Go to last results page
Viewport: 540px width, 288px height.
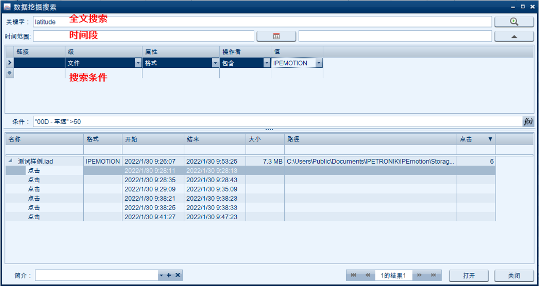point(434,275)
